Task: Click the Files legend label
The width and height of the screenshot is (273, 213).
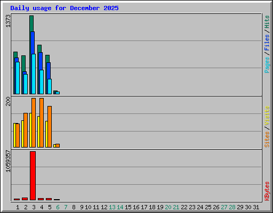Action: (x=267, y=42)
